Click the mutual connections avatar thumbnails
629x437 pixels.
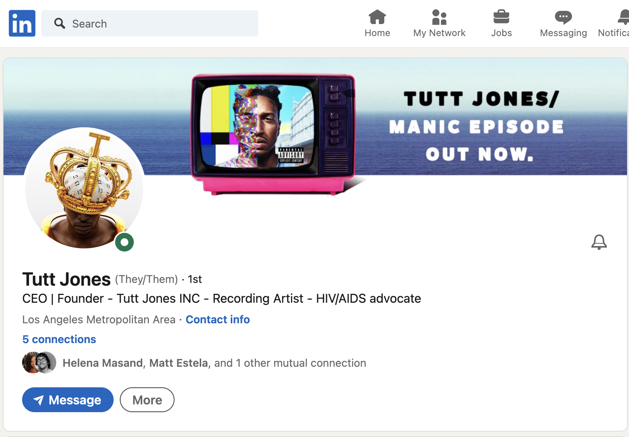click(39, 362)
